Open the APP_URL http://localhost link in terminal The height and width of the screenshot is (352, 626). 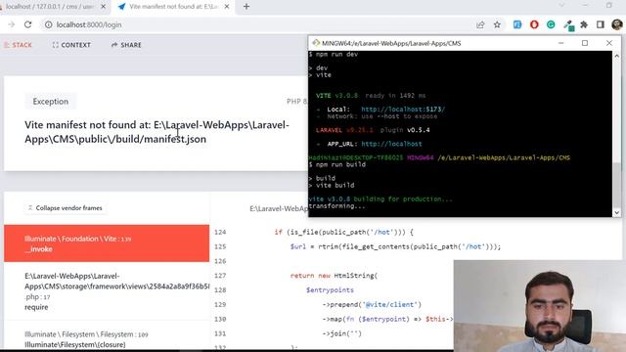click(391, 144)
